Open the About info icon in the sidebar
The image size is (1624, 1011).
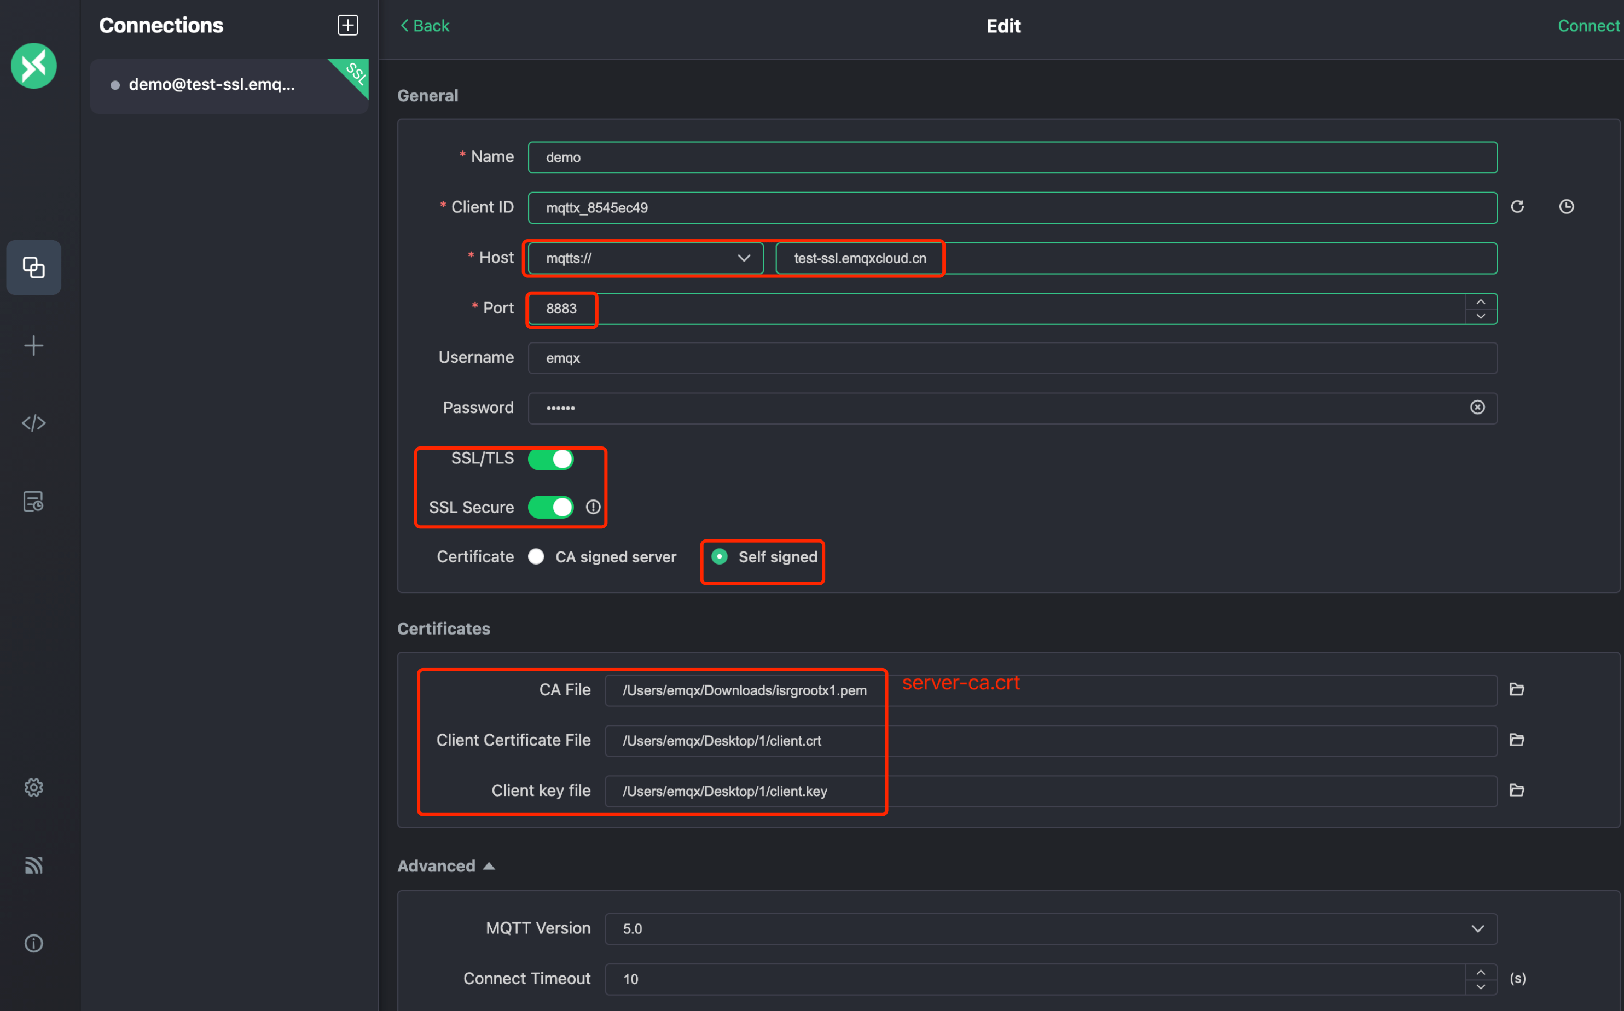(x=33, y=944)
